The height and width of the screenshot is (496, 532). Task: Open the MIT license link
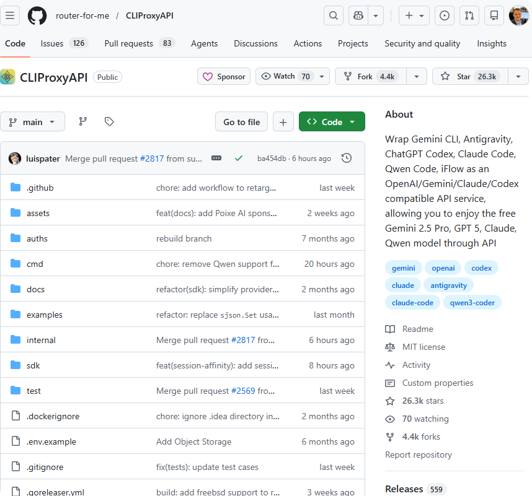(x=415, y=347)
